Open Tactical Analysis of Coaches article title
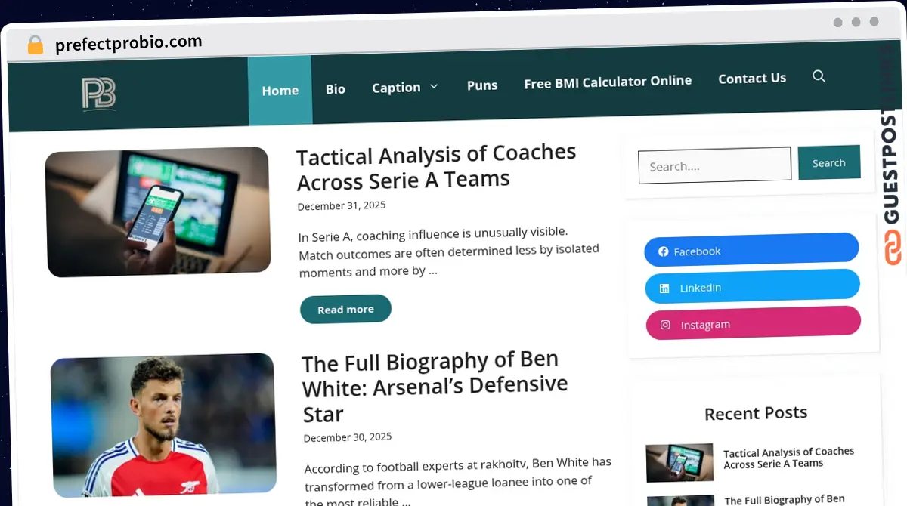This screenshot has height=506, width=907. pos(436,168)
